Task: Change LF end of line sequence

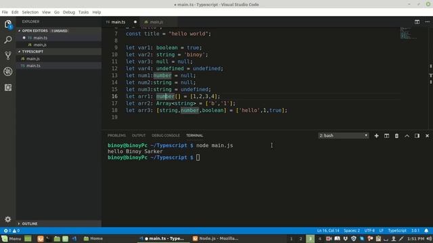Action: (x=382, y=231)
